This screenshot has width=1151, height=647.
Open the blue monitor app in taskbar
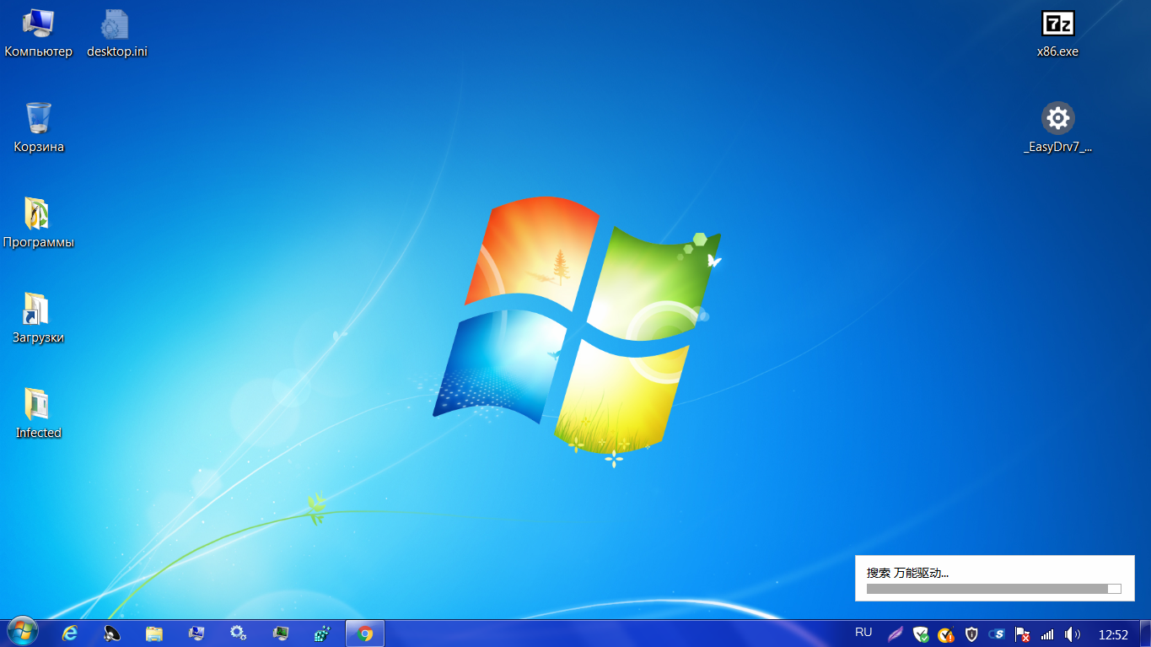(x=196, y=634)
